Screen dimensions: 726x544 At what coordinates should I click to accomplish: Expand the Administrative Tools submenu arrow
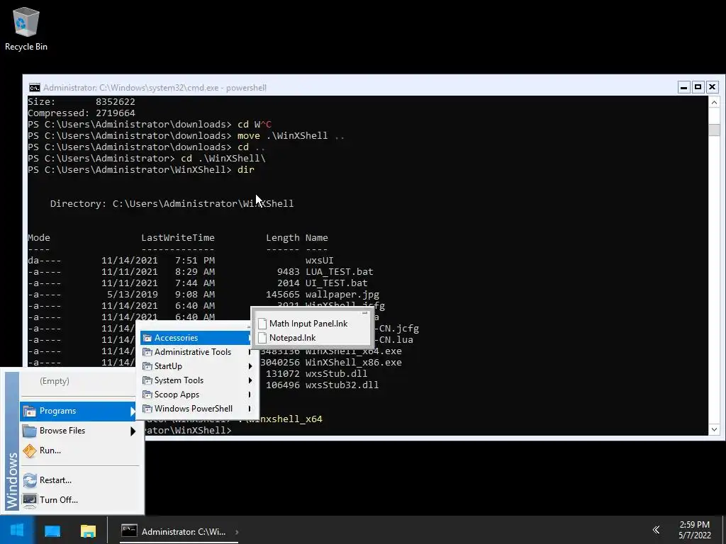[250, 353]
